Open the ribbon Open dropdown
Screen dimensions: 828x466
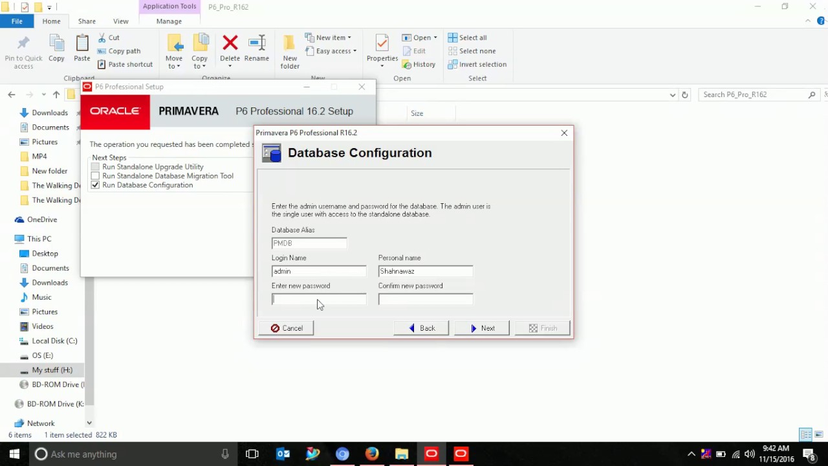pyautogui.click(x=419, y=38)
